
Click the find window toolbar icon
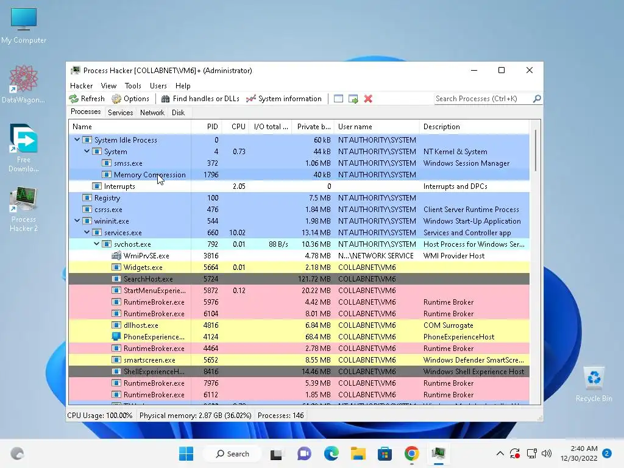coord(338,99)
